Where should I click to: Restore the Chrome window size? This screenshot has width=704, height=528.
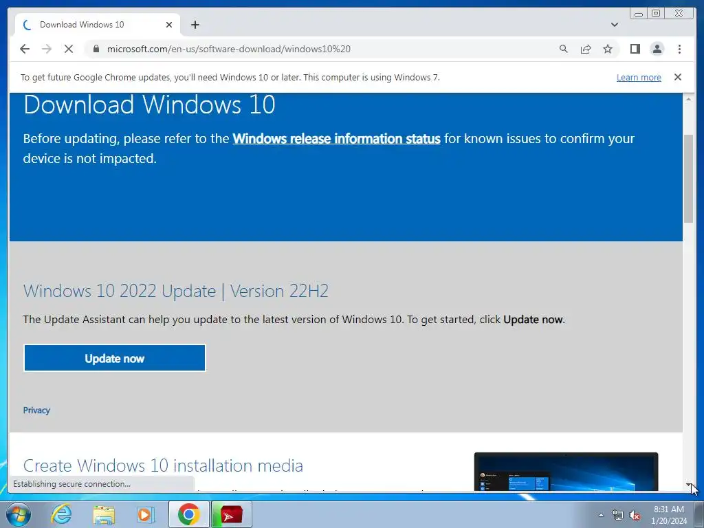coord(656,14)
